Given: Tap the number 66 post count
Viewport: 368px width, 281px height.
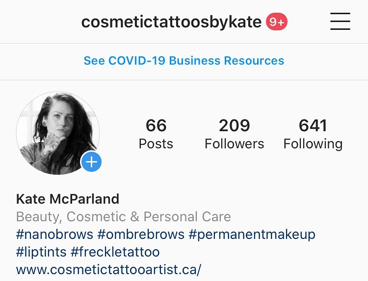Looking at the screenshot, I should click(156, 126).
